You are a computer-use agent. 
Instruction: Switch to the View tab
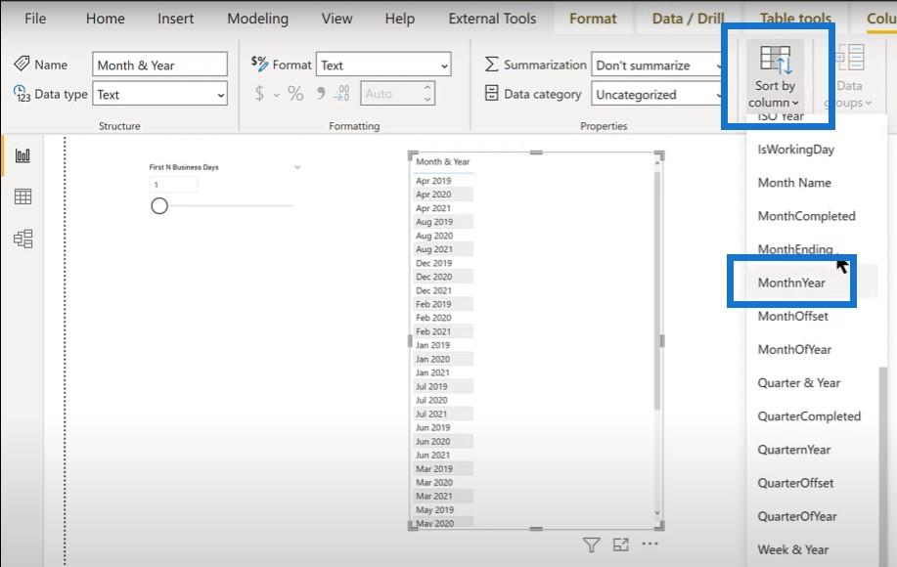[336, 19]
